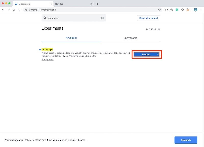Viewport: 204px width, 147px height.
Task: Click the chrome://flags address bar
Action: pyautogui.click(x=91, y=10)
